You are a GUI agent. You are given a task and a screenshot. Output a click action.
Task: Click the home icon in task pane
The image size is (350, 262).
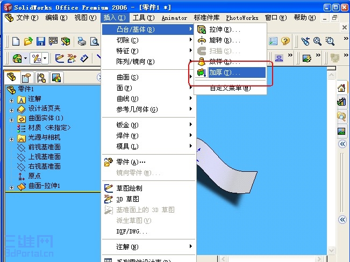(x=341, y=88)
